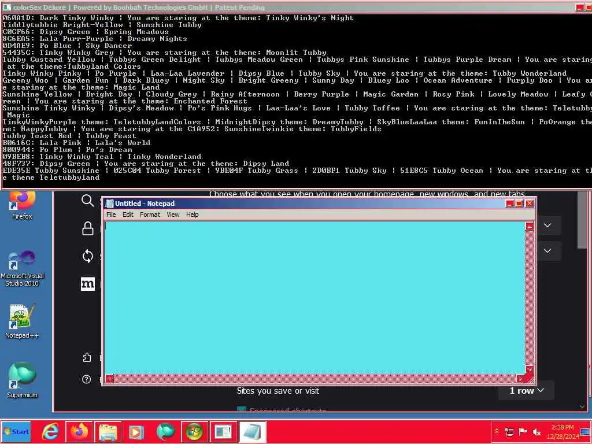Open the Format menu in Notepad
Screen dimensions: 592x444
pyautogui.click(x=150, y=214)
